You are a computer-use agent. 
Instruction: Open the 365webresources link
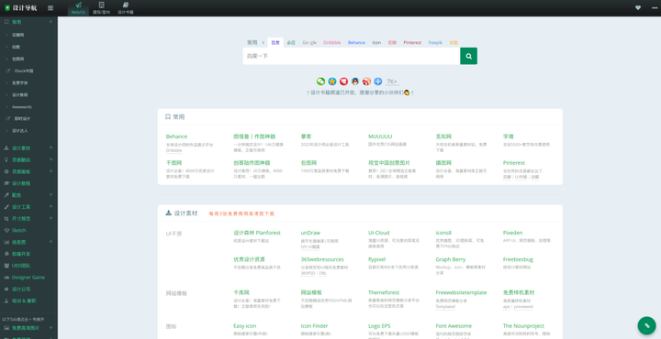(322, 259)
